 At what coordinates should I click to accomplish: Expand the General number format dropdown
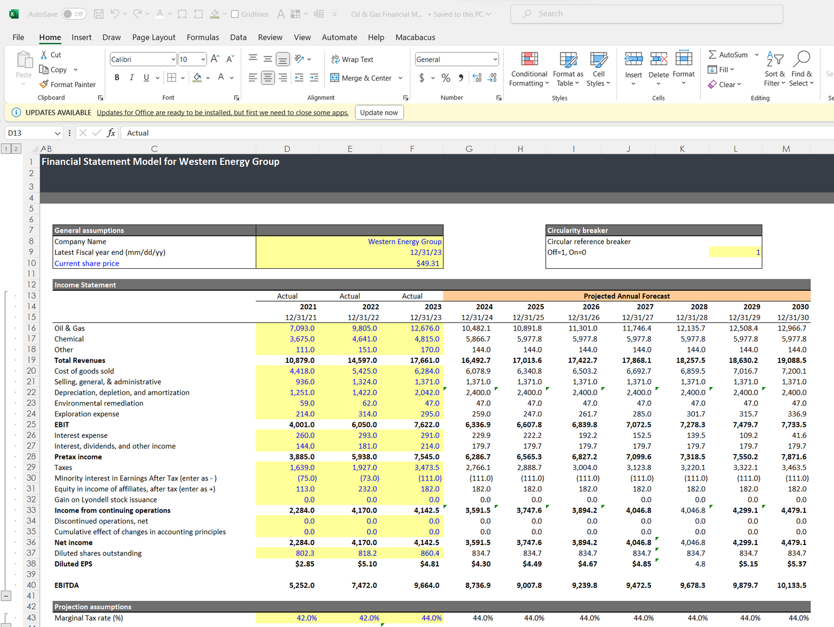pos(495,59)
